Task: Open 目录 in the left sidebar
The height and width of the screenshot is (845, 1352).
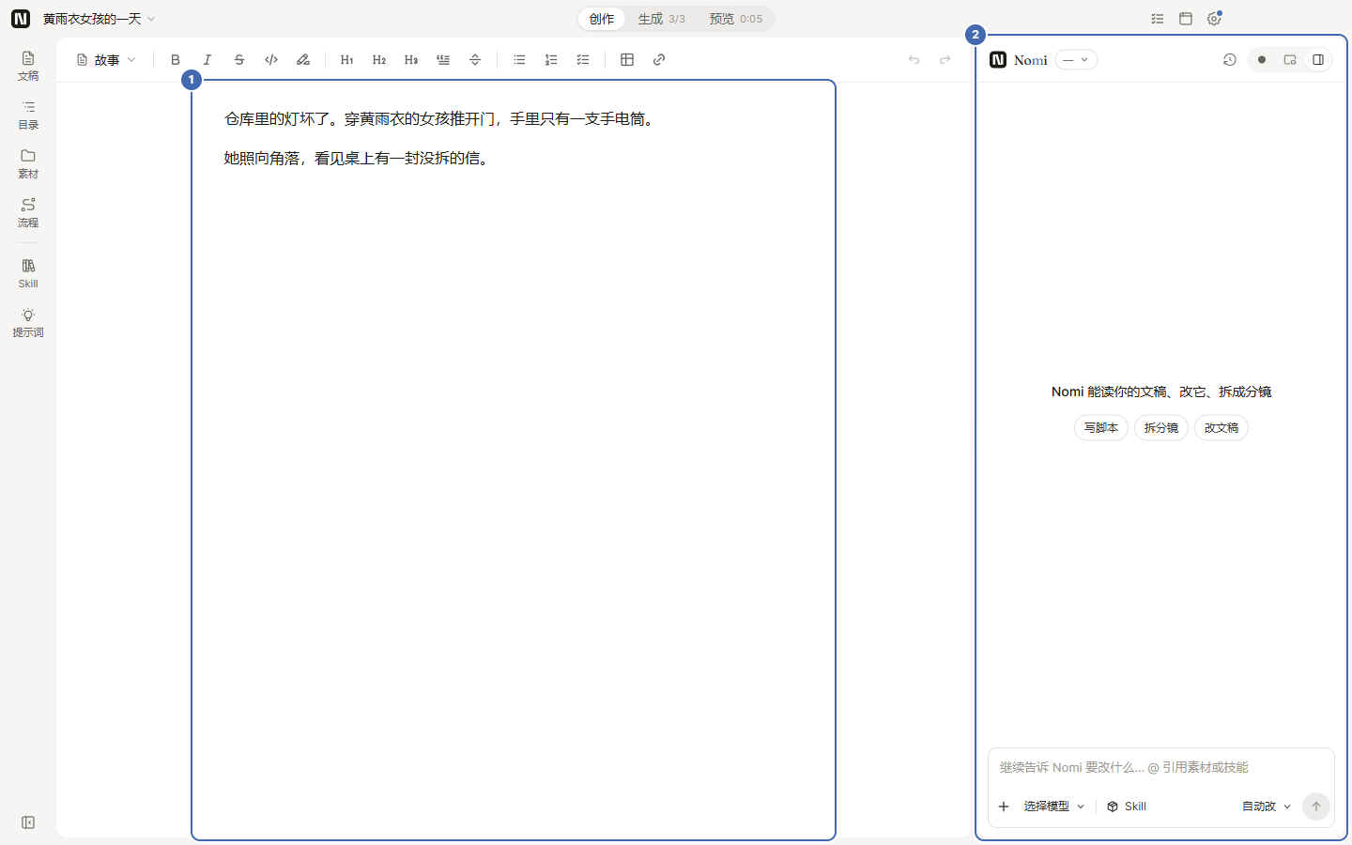Action: pos(28,115)
